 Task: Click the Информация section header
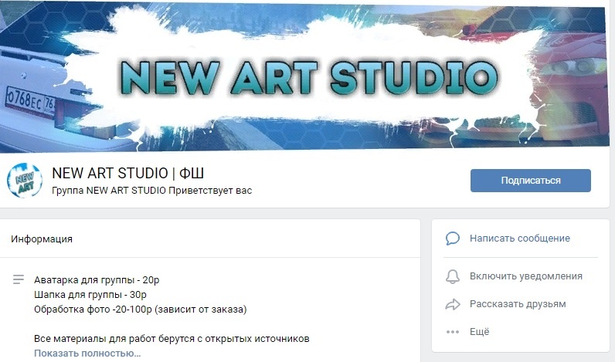tap(42, 239)
